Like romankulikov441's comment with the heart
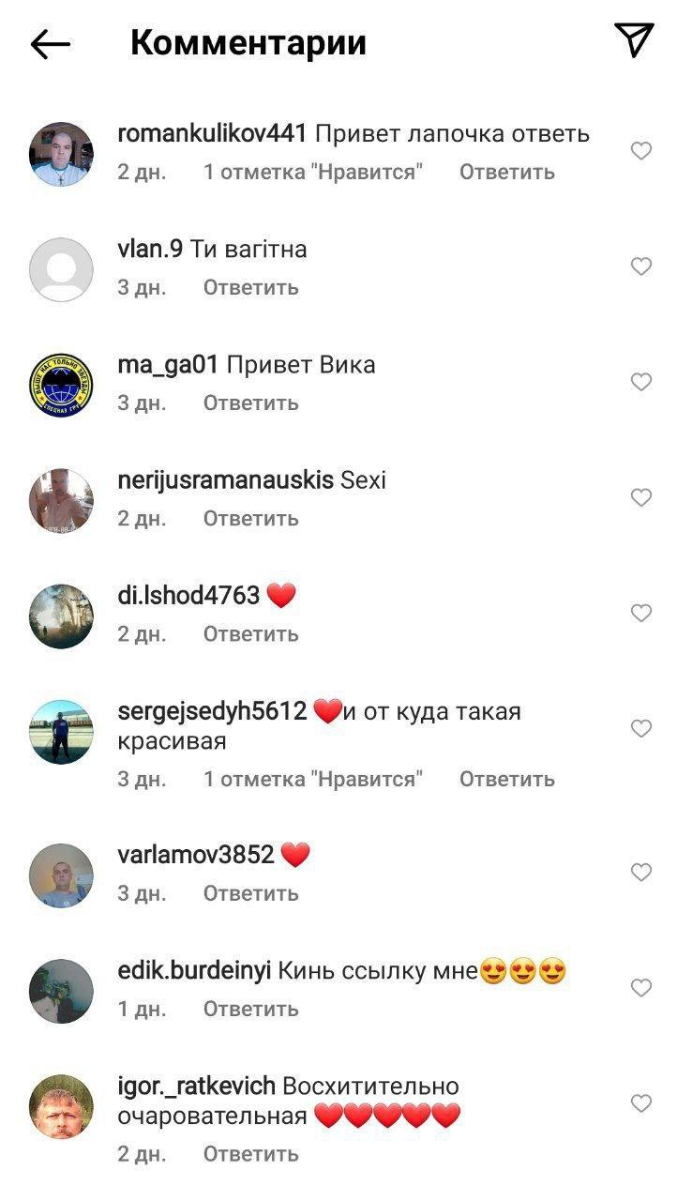Image resolution: width=692 pixels, height=1201 pixels. 641,151
